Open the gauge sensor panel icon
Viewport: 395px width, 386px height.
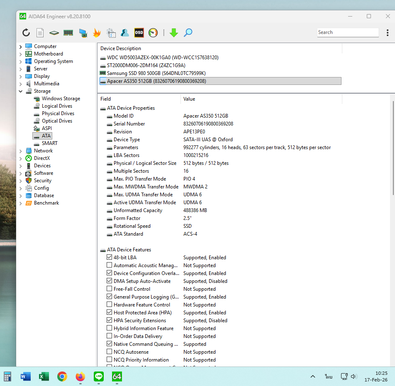point(153,33)
